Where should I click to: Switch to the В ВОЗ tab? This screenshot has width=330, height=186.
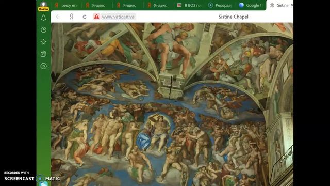189,5
